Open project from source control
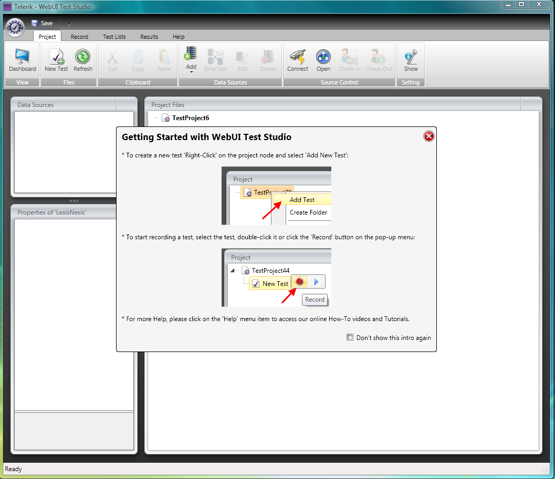555x479 pixels. 323,60
